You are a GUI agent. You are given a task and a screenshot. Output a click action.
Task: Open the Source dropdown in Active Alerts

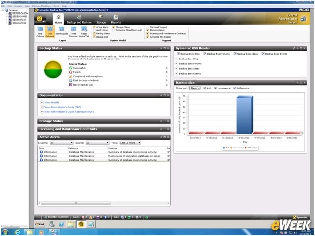tap(97, 143)
